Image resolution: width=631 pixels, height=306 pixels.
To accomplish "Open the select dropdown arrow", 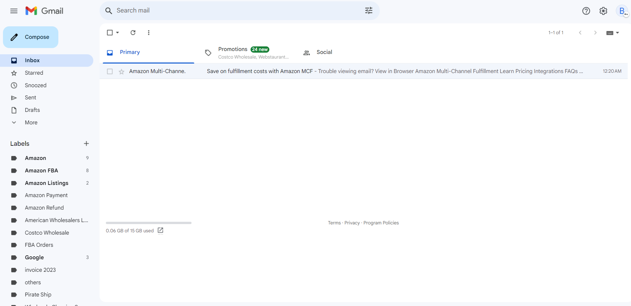I will click(x=117, y=33).
